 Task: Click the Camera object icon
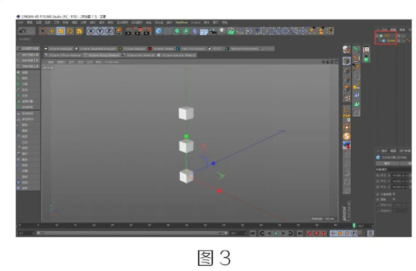pyautogui.click(x=213, y=31)
